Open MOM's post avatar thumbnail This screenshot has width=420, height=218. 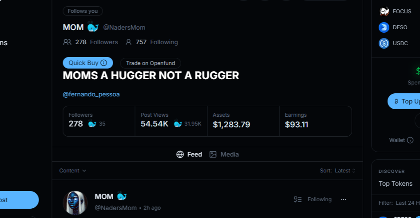pos(75,203)
